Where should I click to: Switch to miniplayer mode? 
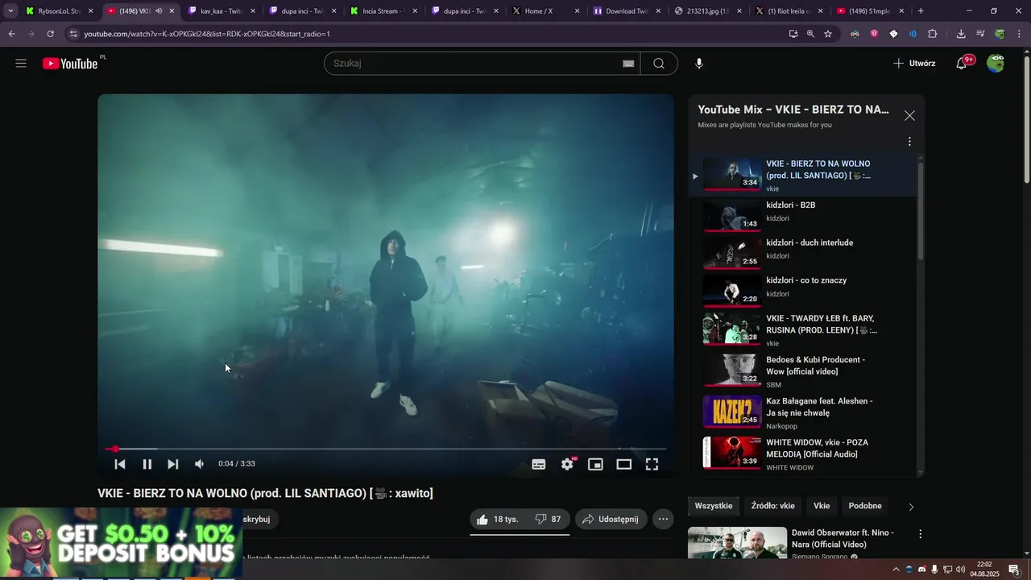(595, 464)
